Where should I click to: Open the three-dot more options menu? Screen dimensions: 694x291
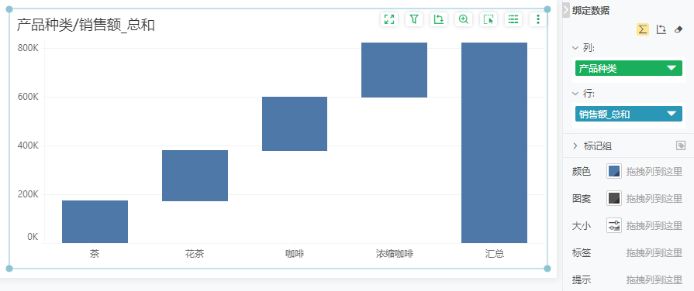tap(538, 19)
